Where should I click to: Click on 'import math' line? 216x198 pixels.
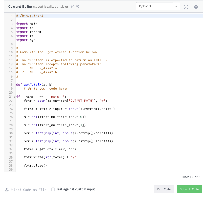[x=27, y=24]
